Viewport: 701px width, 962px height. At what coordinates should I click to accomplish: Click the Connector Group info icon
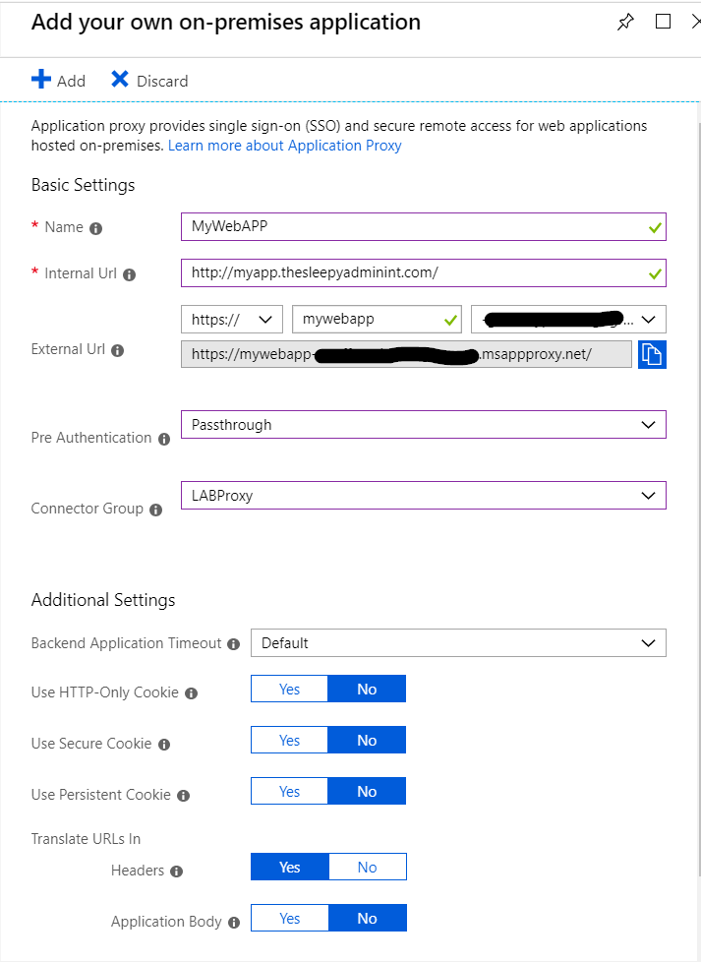click(155, 510)
